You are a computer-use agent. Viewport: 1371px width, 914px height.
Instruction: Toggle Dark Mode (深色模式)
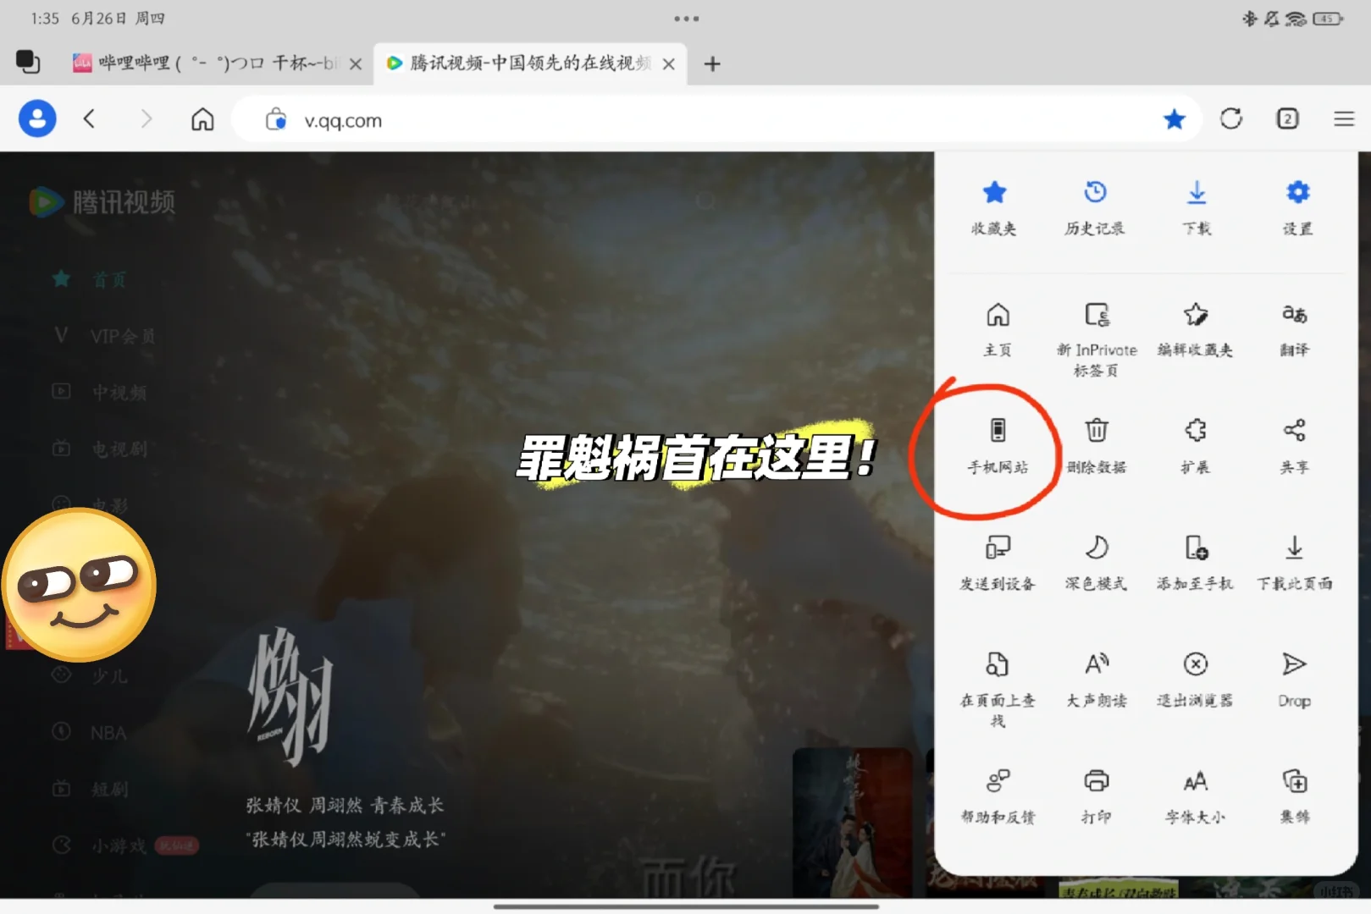tap(1097, 563)
